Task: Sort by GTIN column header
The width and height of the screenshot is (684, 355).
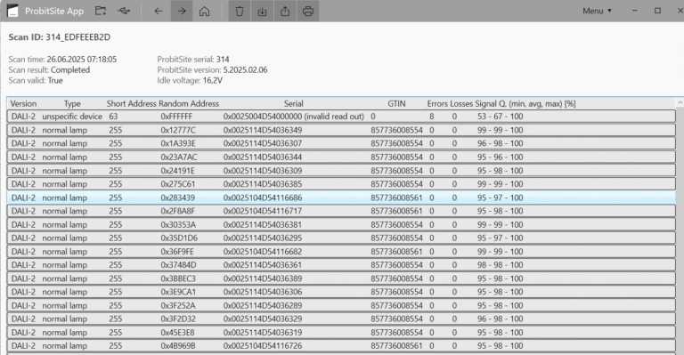Action: tap(396, 104)
